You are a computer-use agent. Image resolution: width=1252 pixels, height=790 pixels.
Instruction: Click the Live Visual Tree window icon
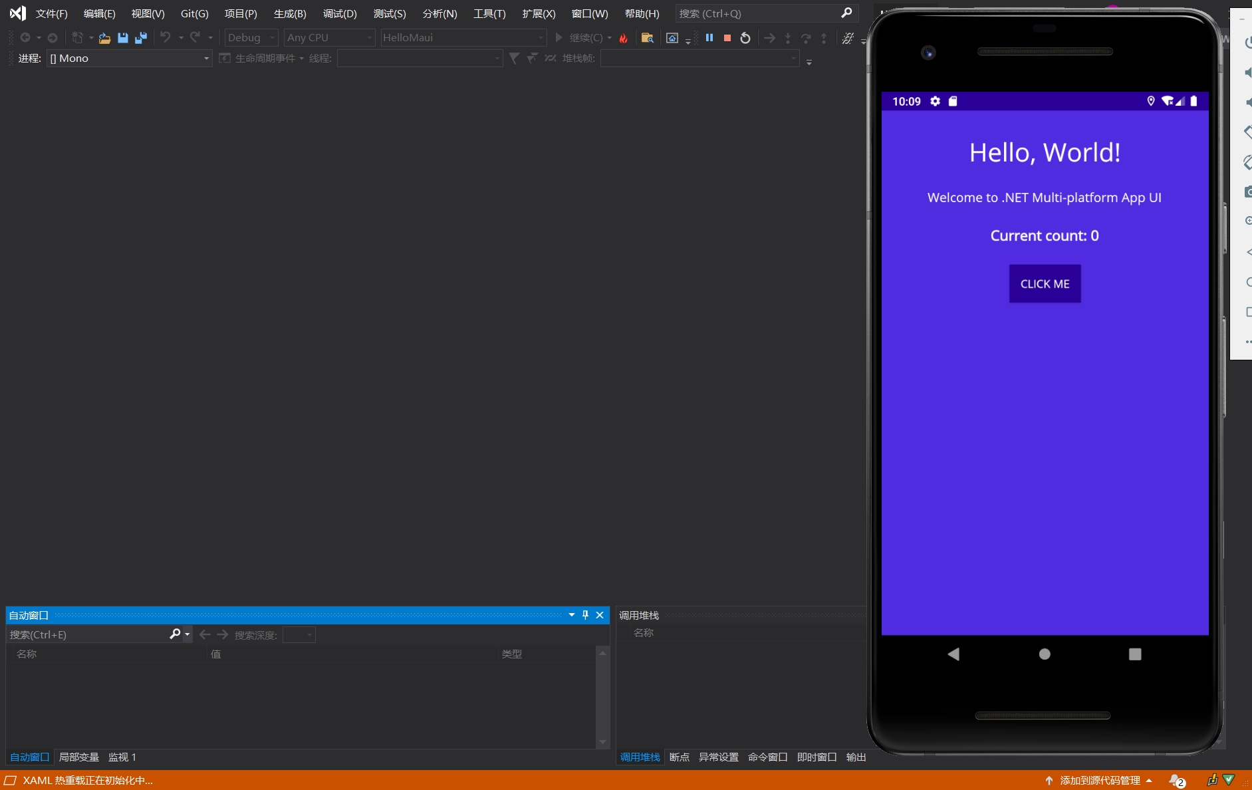point(672,38)
